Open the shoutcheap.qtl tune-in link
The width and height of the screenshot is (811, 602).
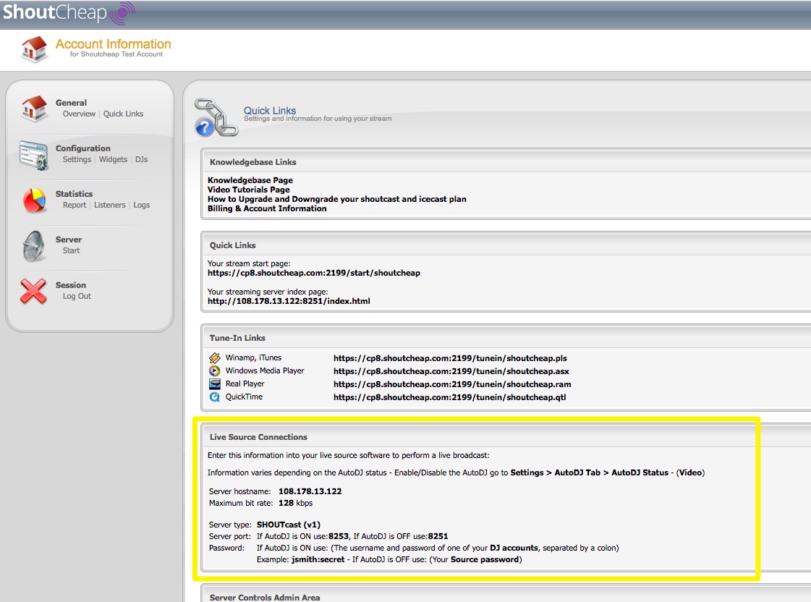[x=449, y=397]
